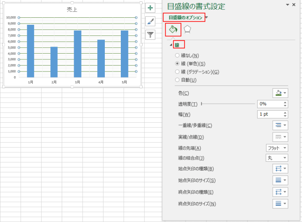The image size is (302, 222).
Task: Open the 始点矢印の種類(B) dropdown
Action: click(x=280, y=169)
